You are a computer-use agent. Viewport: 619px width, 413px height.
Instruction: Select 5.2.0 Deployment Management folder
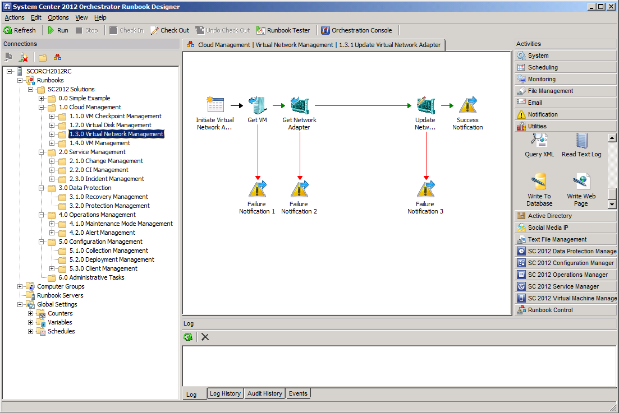coord(112,259)
